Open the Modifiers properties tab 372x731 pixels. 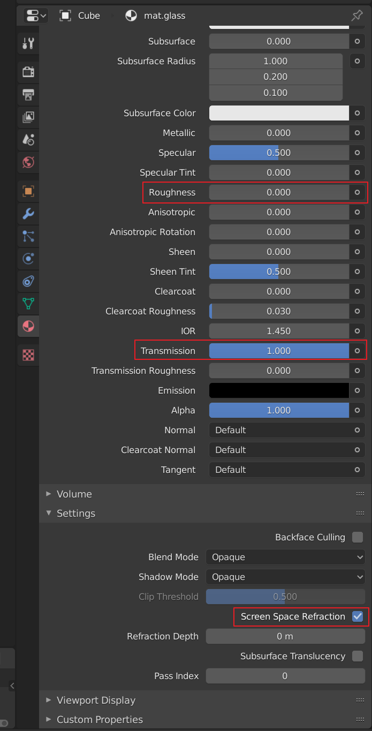pyautogui.click(x=28, y=214)
